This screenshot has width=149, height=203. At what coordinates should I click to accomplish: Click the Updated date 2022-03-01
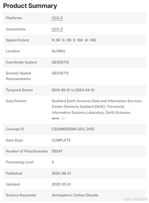[61, 184]
